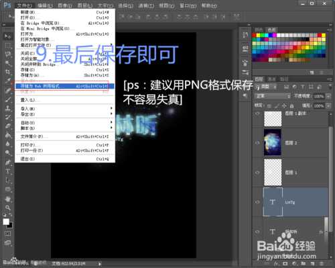Select the Dodge tool
This screenshot has width=335, height=268.
pos(8,153)
